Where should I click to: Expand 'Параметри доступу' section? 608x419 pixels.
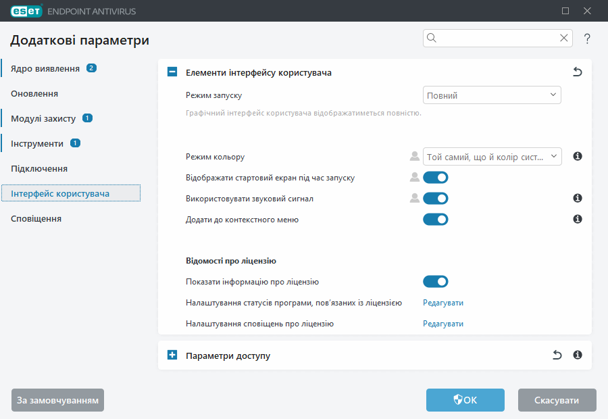tap(172, 355)
